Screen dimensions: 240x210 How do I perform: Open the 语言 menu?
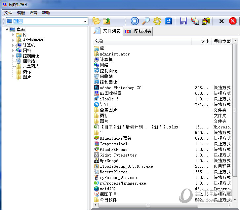pos(33,13)
